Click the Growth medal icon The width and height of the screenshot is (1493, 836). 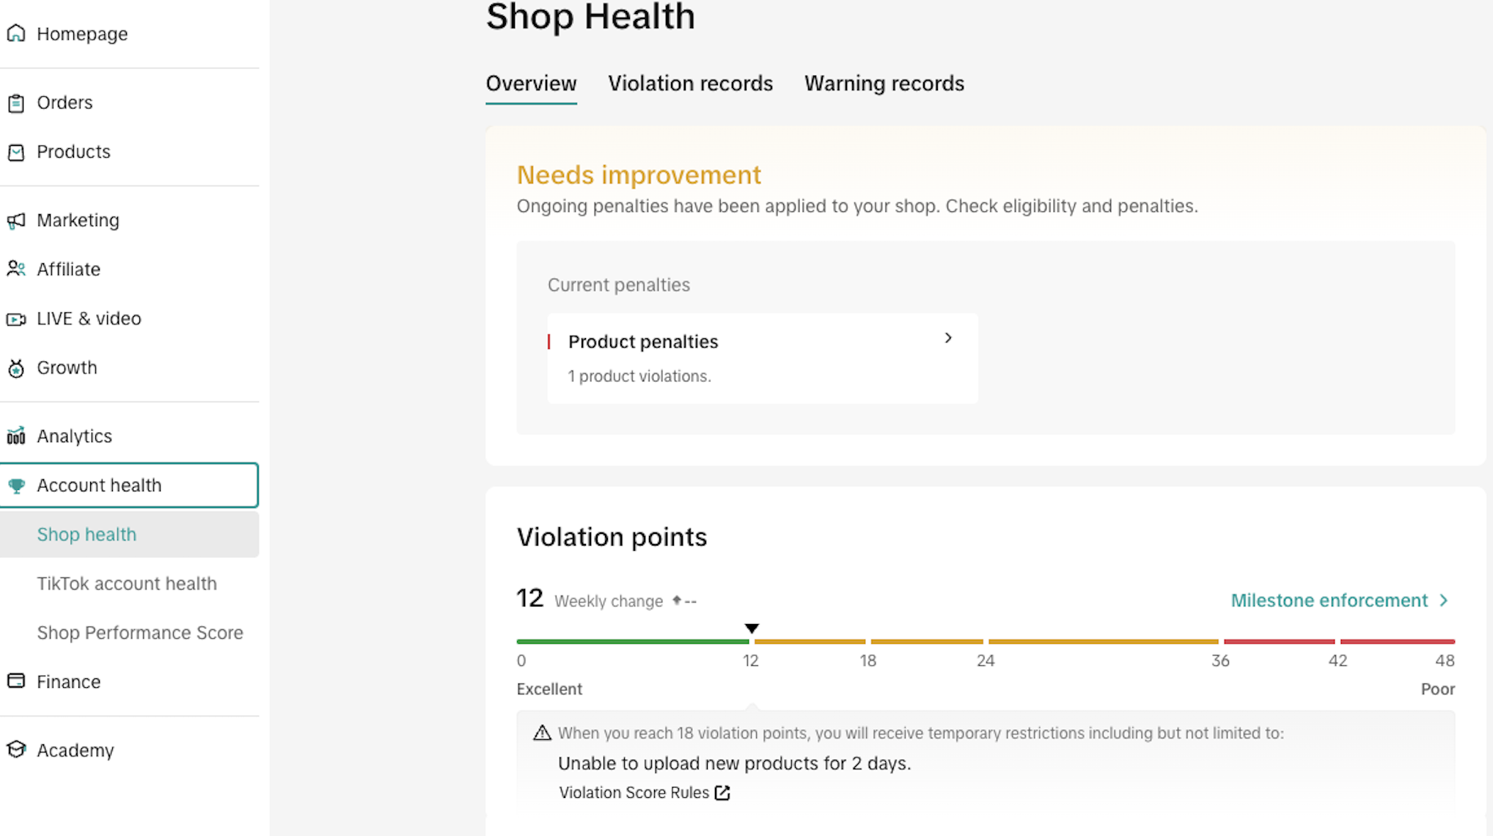click(x=16, y=368)
